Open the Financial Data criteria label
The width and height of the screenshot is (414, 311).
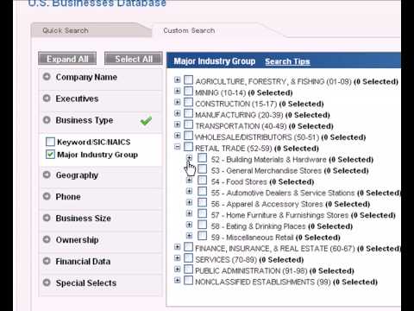[x=83, y=262]
